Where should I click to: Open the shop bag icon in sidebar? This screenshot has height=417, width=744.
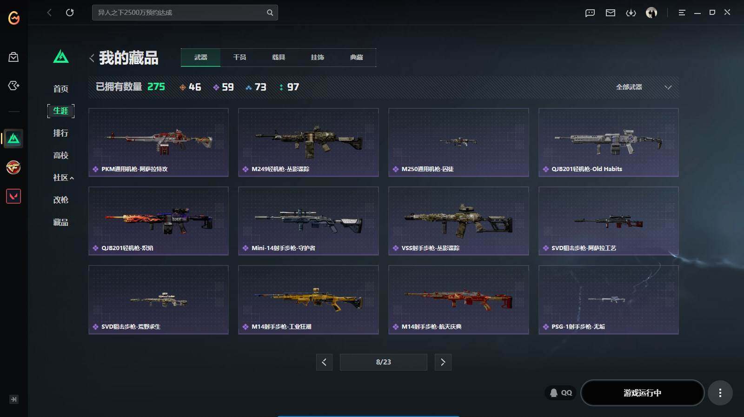coord(13,57)
